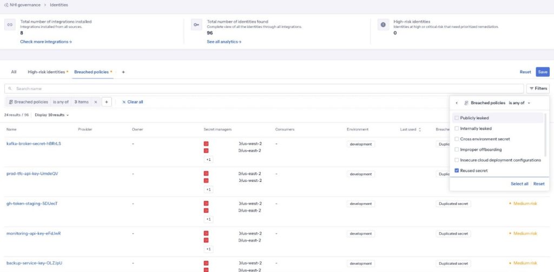Switch to High-risk identities tab
This screenshot has width=554, height=272.
pos(47,72)
